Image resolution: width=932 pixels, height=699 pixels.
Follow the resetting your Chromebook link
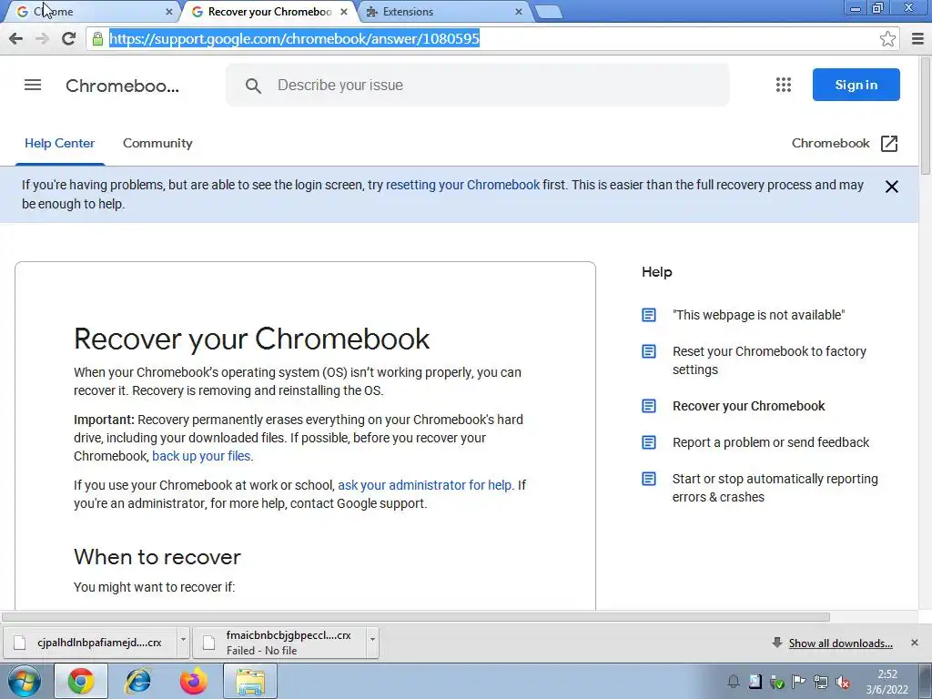[x=463, y=185]
